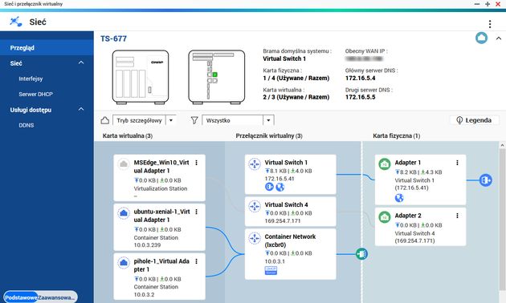Open menu for ubuntu-xenial-1 Virtual Adapter 1
Image resolution: width=506 pixels, height=303 pixels.
(x=196, y=212)
